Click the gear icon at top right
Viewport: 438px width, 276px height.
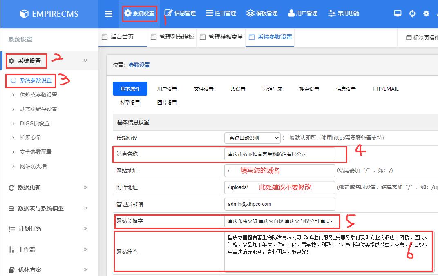click(x=426, y=13)
